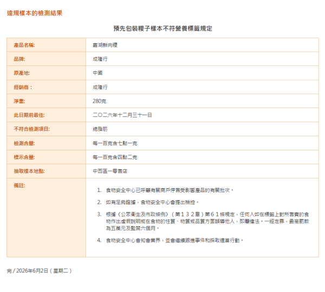Select the test item value 總脂肪

pyautogui.click(x=100, y=129)
